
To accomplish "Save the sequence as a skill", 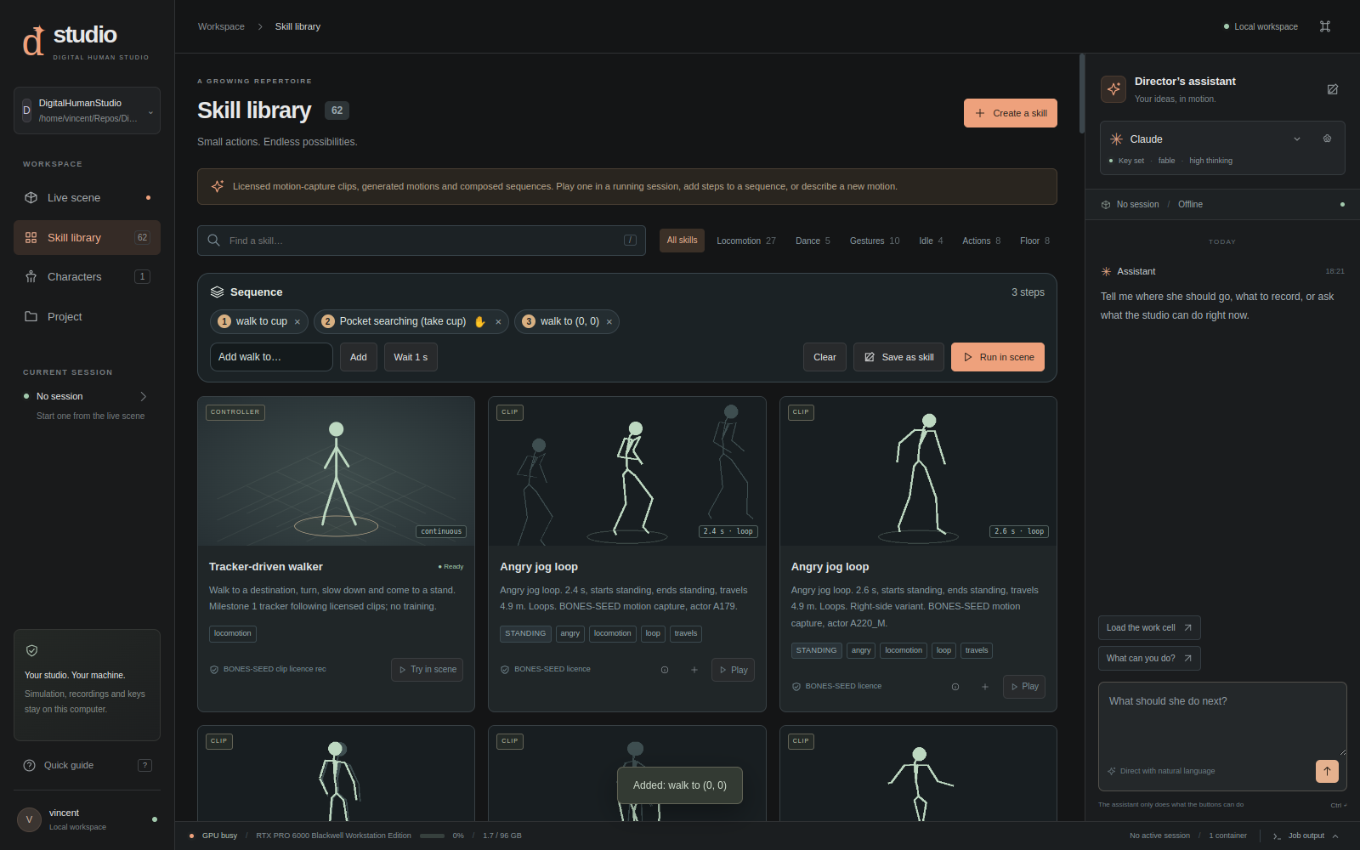I will tap(898, 357).
